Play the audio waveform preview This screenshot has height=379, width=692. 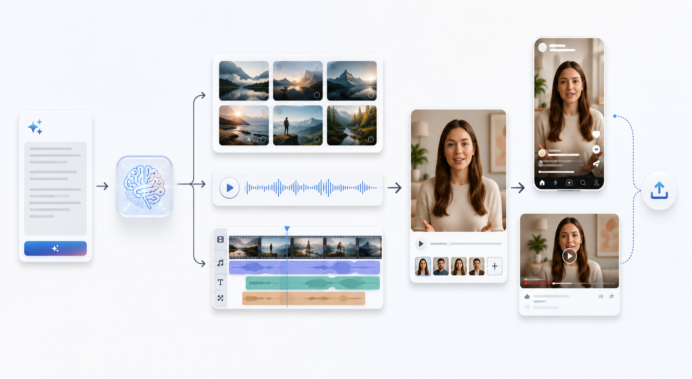click(x=229, y=188)
